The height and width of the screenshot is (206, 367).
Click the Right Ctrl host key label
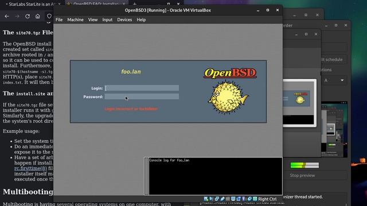coord(267,199)
